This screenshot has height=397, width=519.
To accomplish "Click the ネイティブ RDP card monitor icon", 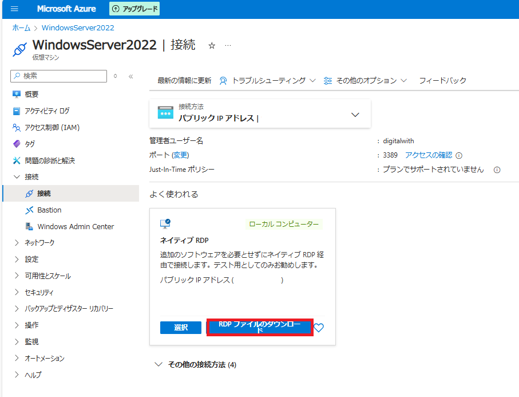I will point(165,224).
